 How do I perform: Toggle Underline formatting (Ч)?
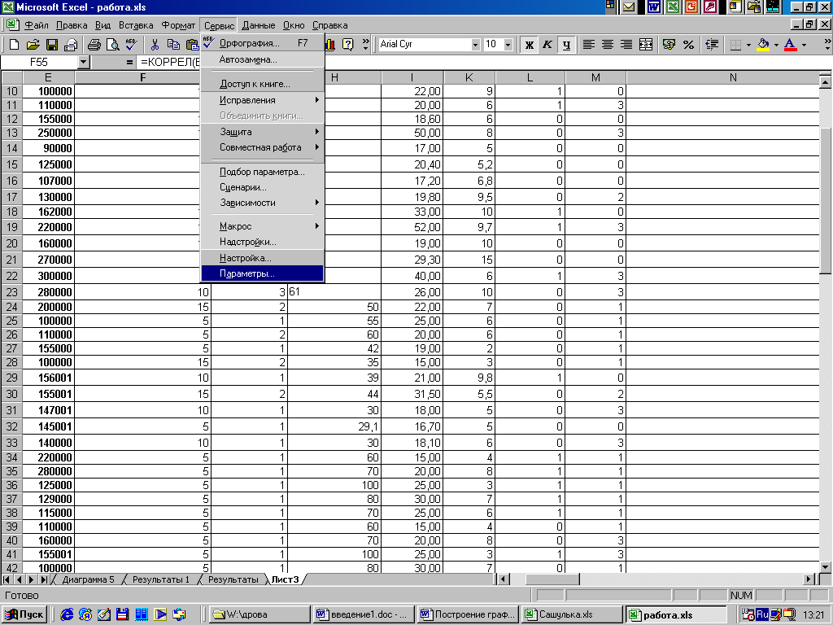[566, 45]
